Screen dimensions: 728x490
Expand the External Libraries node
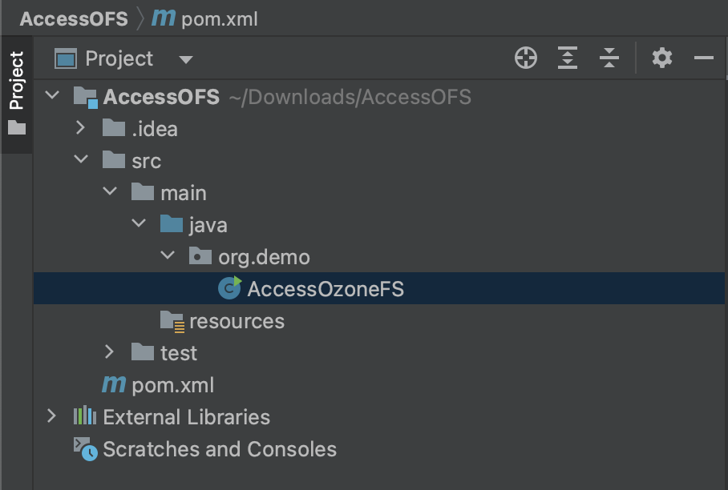pos(51,416)
